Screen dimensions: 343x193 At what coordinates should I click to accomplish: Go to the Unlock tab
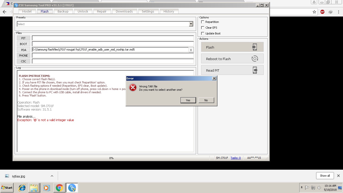(x=83, y=11)
